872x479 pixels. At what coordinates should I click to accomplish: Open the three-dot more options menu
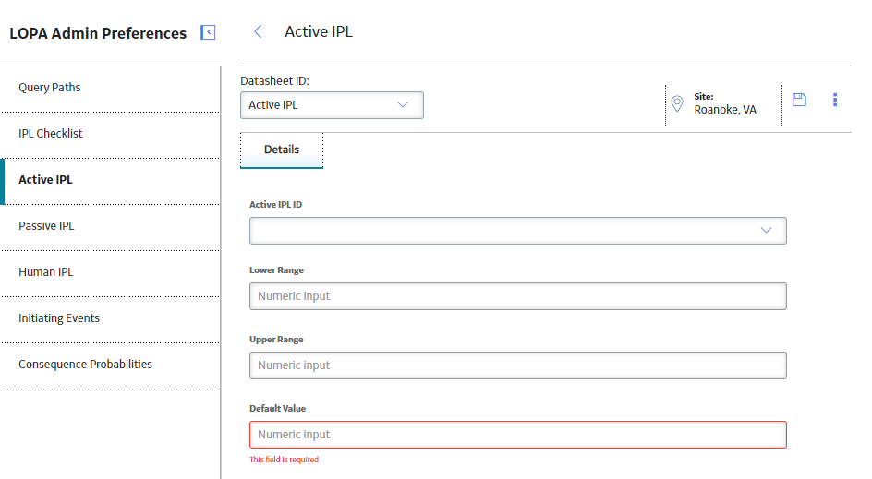click(x=835, y=100)
